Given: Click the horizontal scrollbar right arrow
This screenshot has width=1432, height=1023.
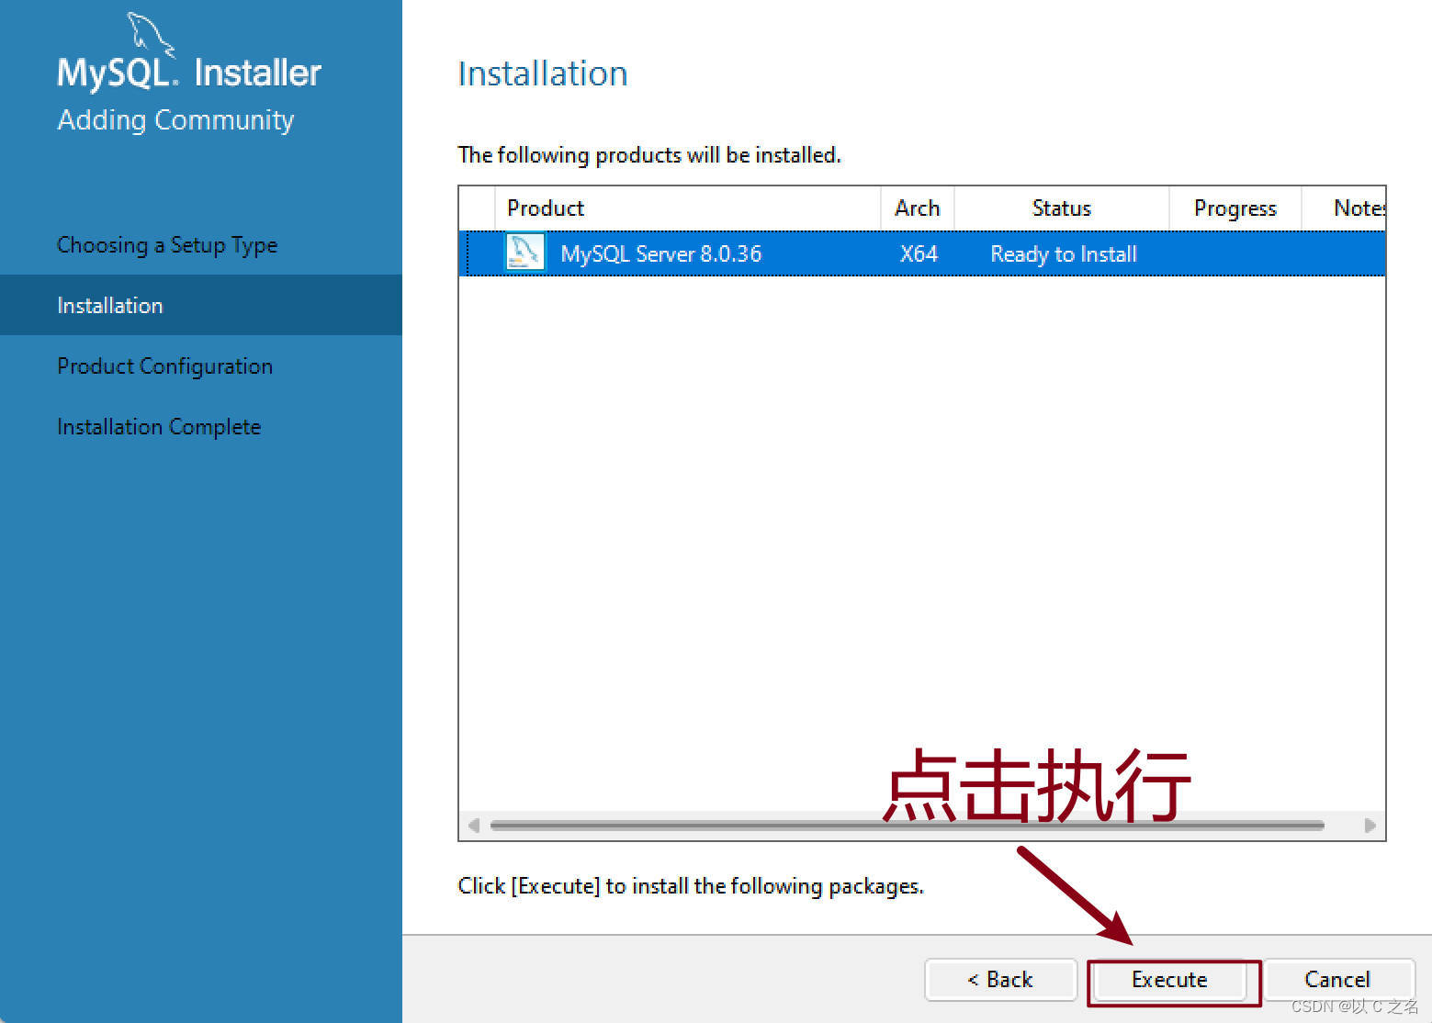Looking at the screenshot, I should (x=1370, y=825).
